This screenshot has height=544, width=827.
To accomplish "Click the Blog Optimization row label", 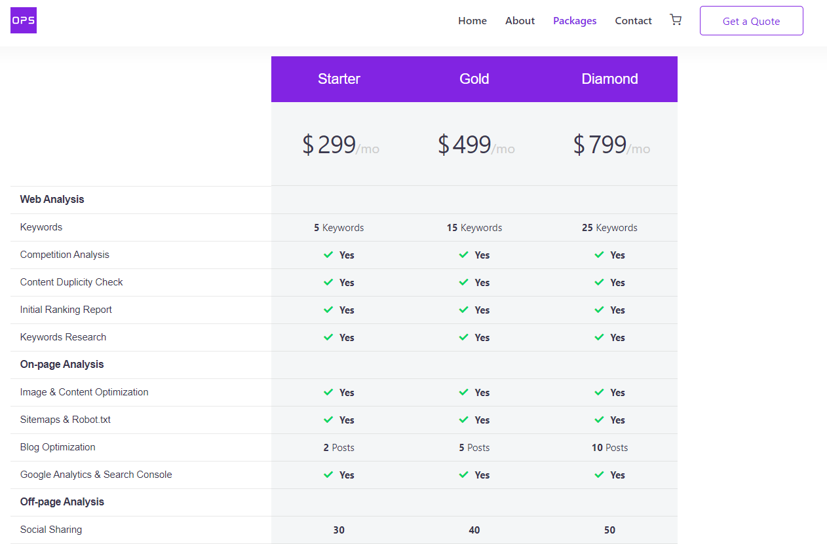I will coord(58,447).
